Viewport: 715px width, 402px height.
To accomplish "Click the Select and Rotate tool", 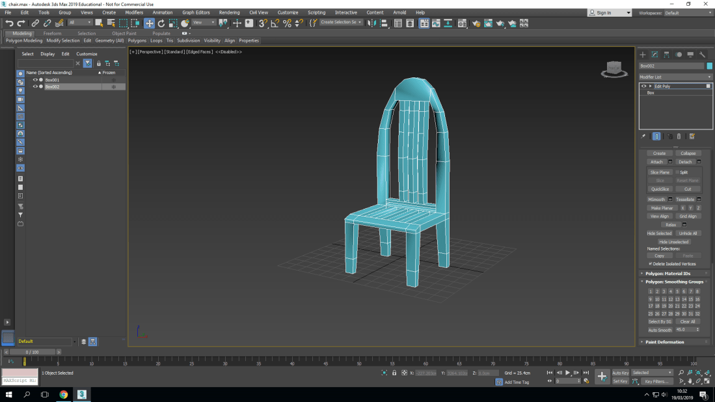I will point(161,23).
